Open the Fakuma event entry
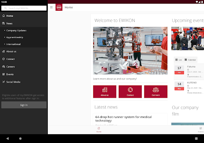The width and height of the screenshot is (204, 143). point(189,71)
